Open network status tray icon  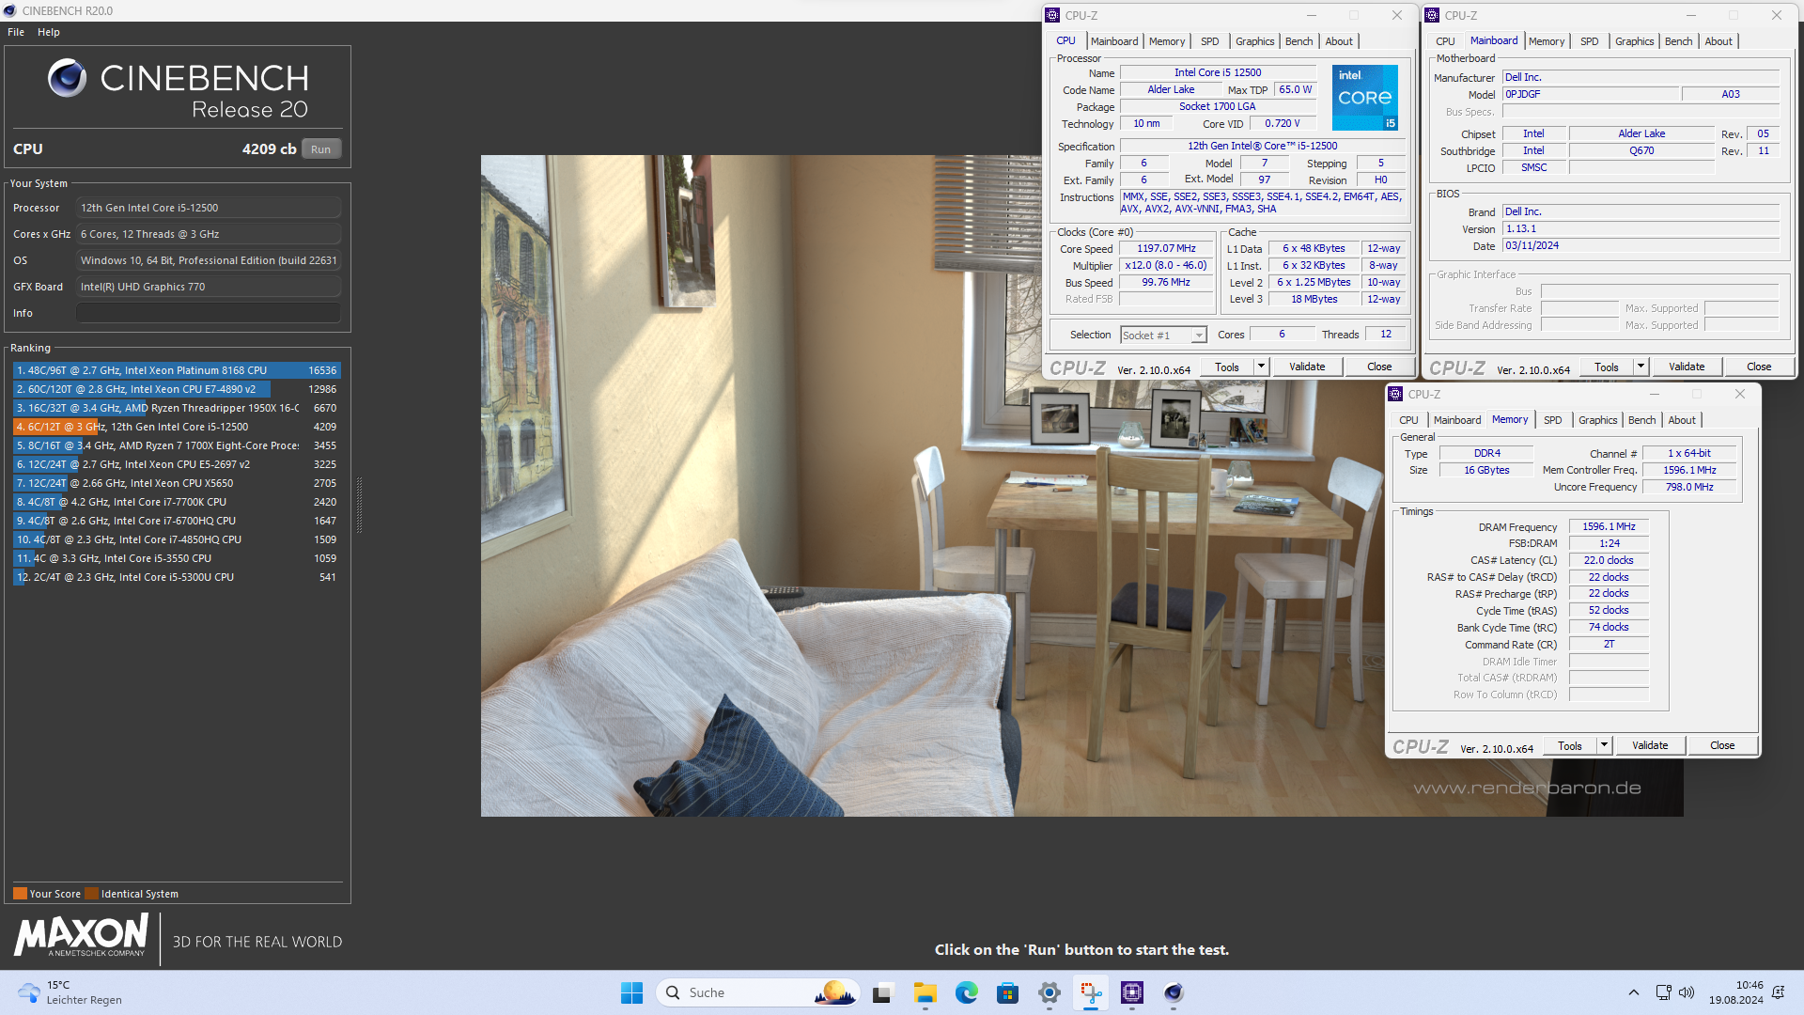point(1663,992)
